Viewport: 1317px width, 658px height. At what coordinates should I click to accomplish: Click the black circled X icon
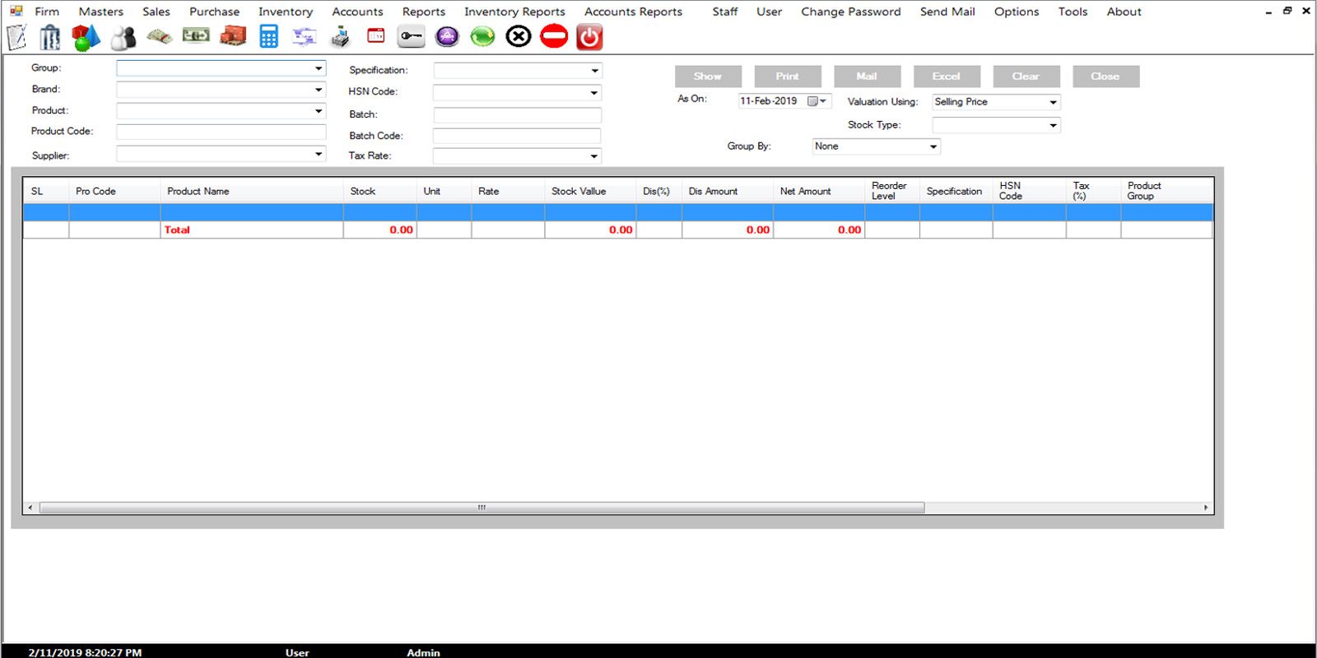(519, 37)
